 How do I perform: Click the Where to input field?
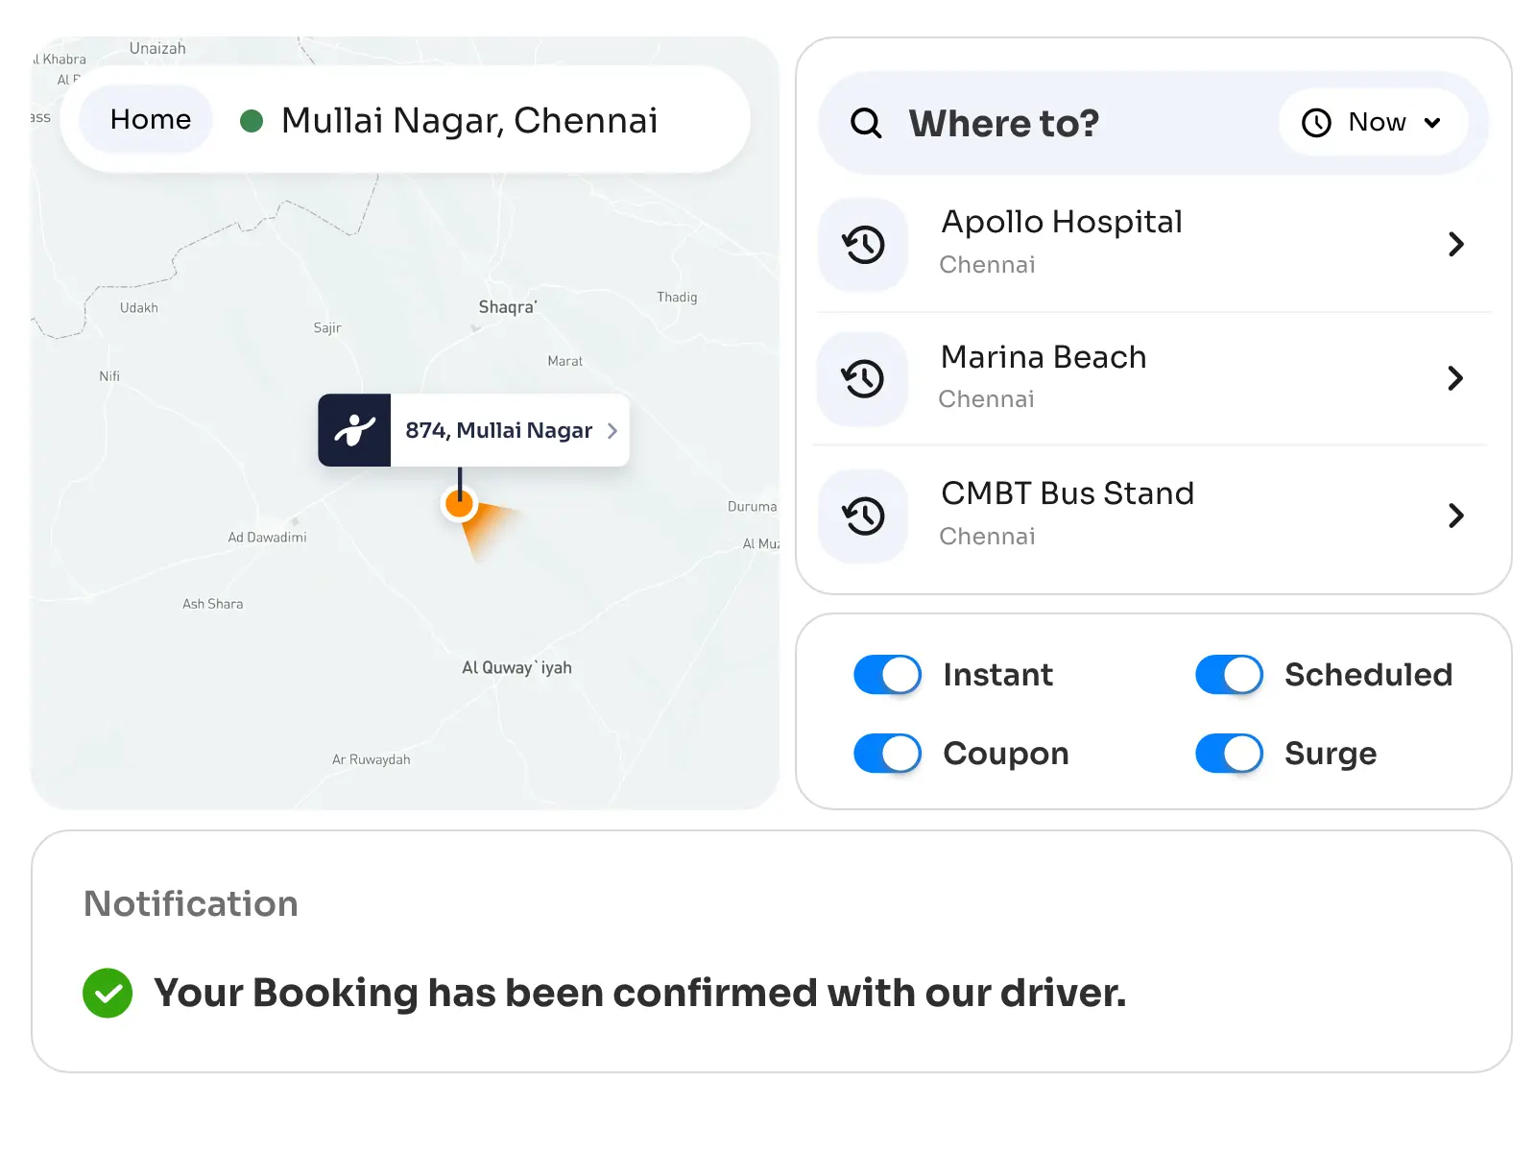(x=1003, y=123)
